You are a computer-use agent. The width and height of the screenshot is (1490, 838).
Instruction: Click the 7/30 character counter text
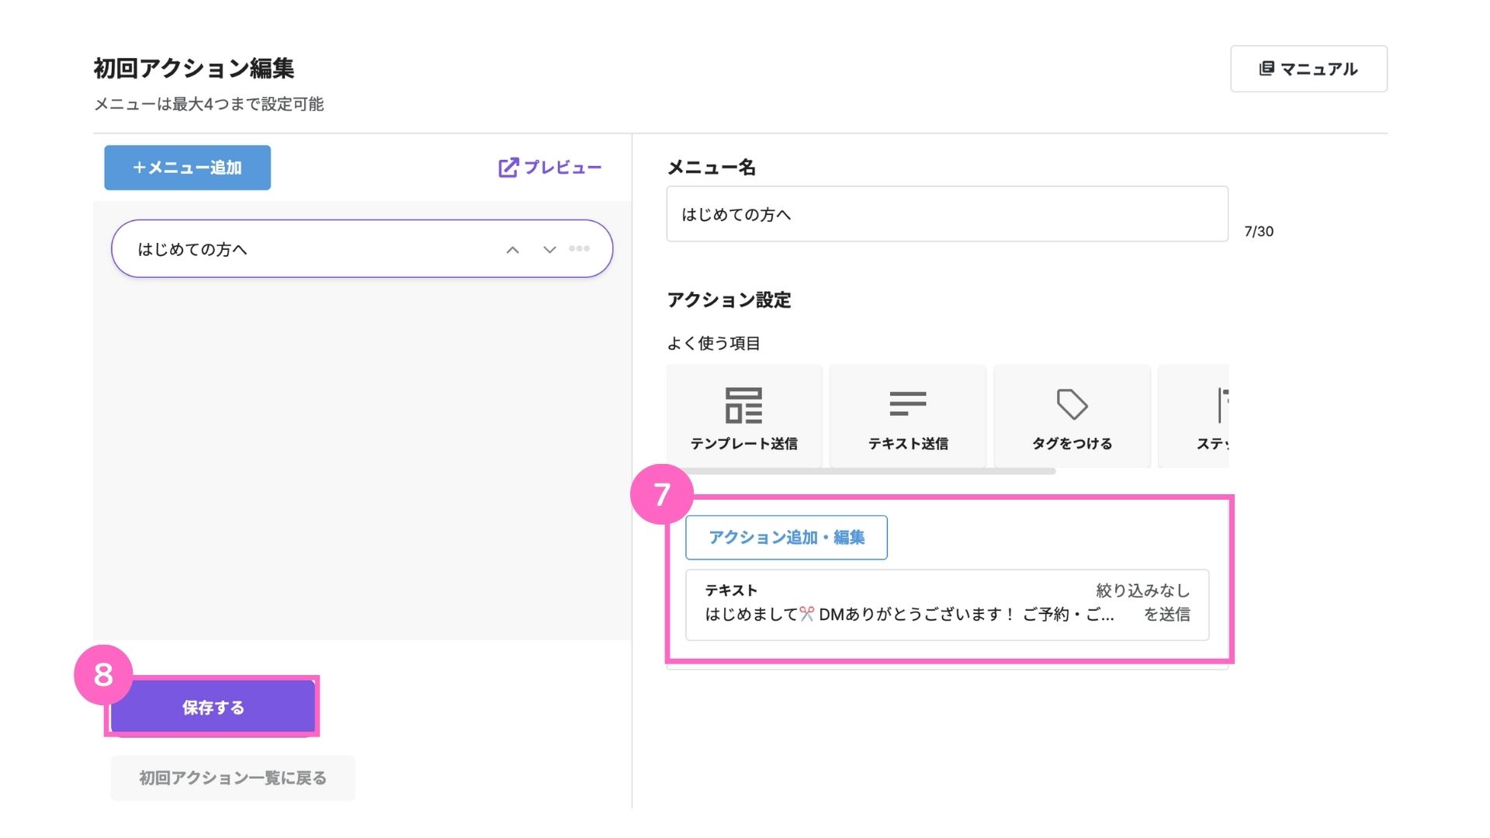coord(1259,231)
